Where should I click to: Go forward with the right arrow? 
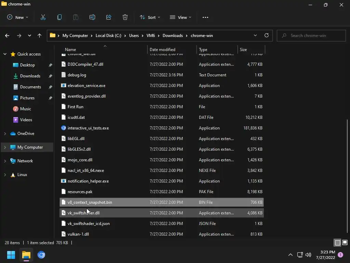pyautogui.click(x=19, y=36)
